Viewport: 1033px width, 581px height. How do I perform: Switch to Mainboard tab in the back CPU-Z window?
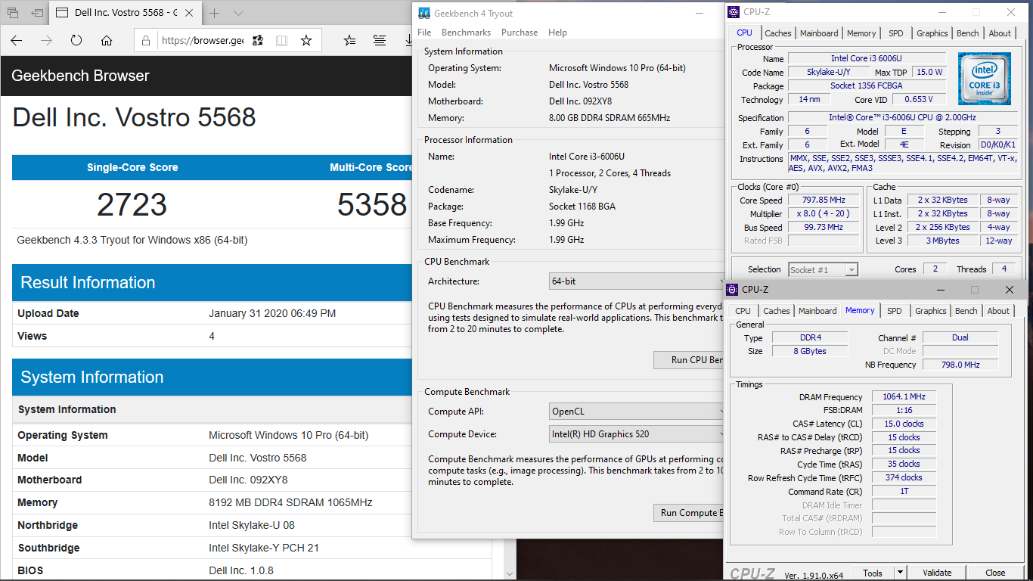(819, 33)
